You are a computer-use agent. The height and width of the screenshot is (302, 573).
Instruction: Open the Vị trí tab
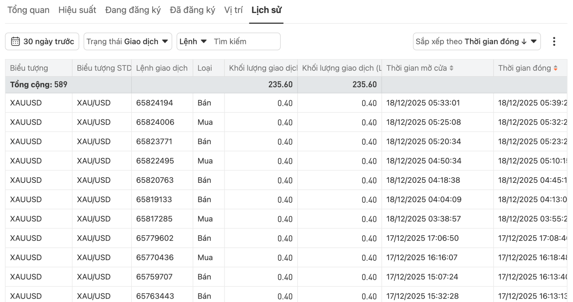(233, 10)
